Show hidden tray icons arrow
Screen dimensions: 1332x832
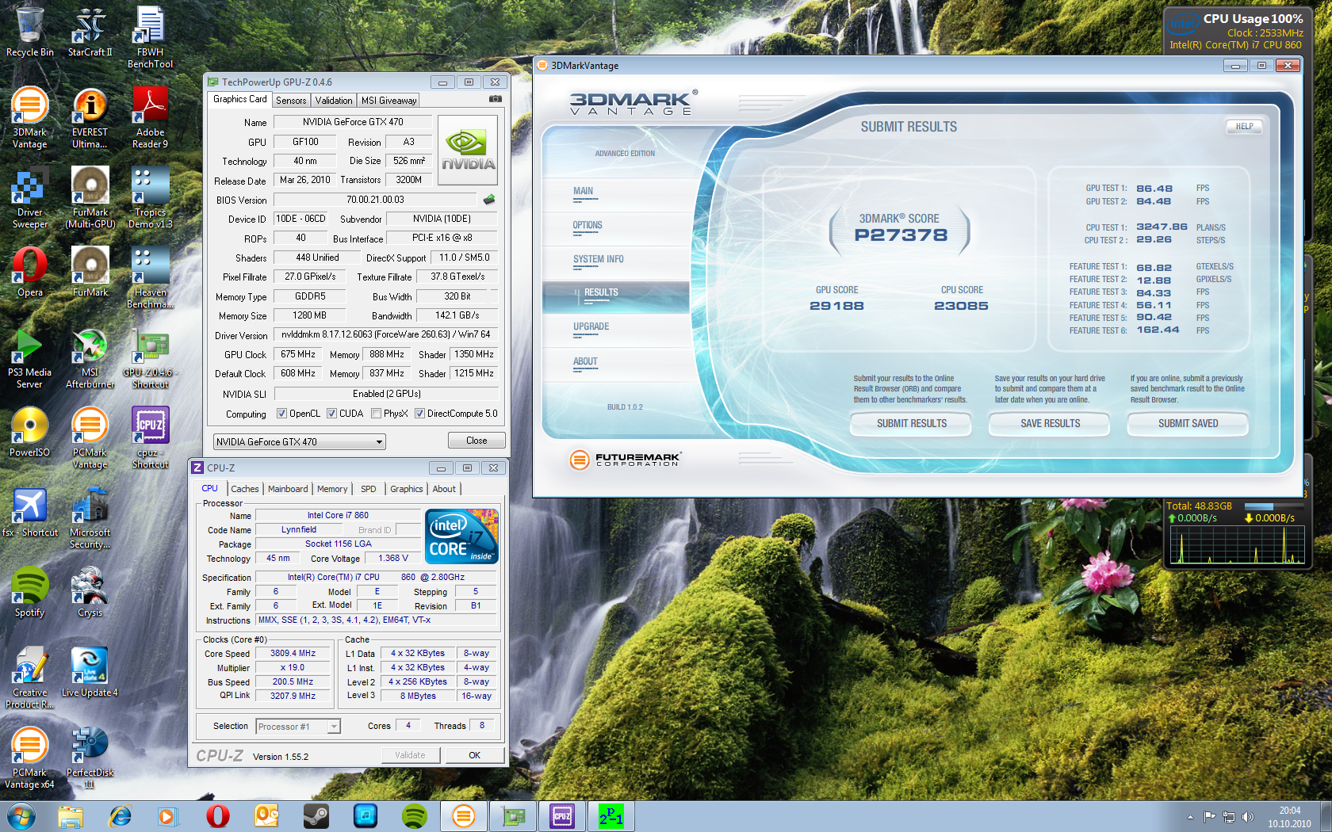[x=1190, y=817]
